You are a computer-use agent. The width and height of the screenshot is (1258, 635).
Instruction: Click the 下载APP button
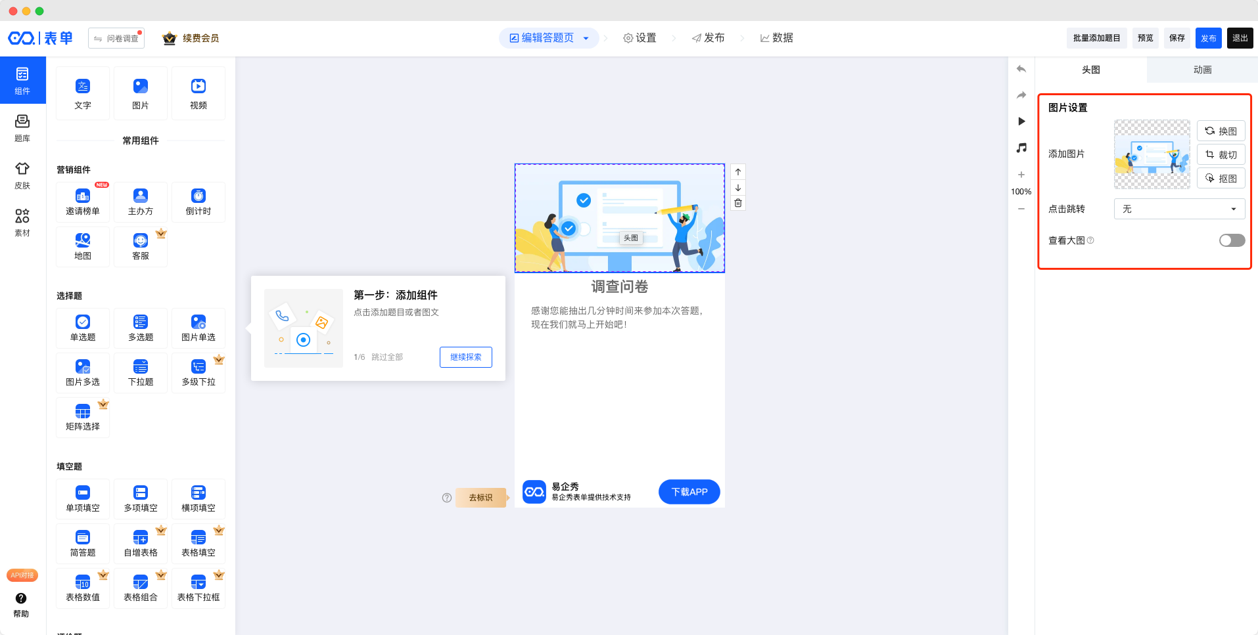(x=689, y=492)
